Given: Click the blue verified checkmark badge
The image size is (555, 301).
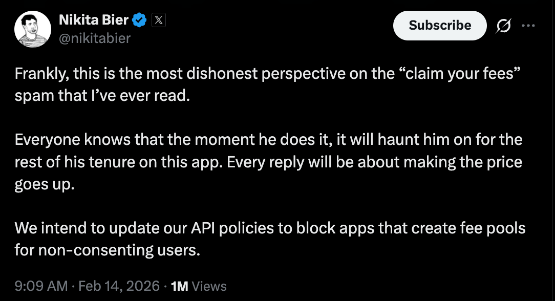Looking at the screenshot, I should click(x=140, y=20).
